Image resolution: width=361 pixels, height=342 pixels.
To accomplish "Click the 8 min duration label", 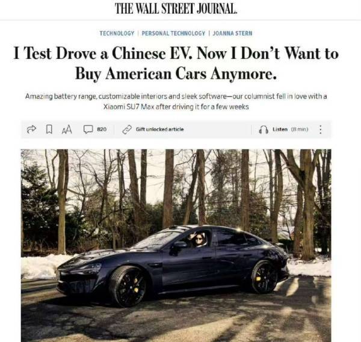I will pyautogui.click(x=300, y=129).
